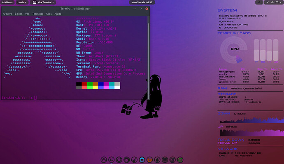284x164 pixels.
Task: Click the CPU ring gauge label
Action: (x=235, y=49)
